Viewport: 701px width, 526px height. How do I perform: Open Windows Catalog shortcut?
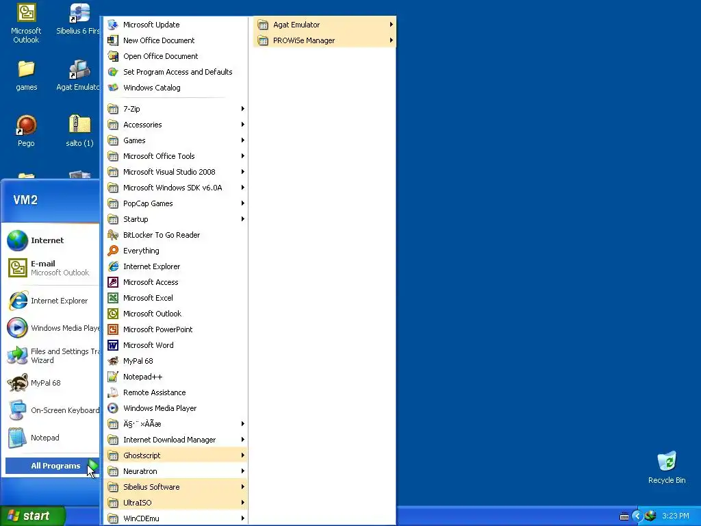pyautogui.click(x=175, y=88)
